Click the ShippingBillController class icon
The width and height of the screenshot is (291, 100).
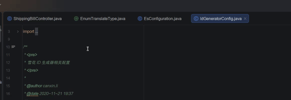(10, 19)
